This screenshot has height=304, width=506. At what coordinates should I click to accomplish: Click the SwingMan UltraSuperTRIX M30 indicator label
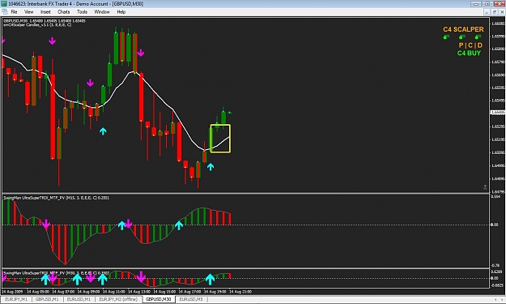click(x=56, y=273)
